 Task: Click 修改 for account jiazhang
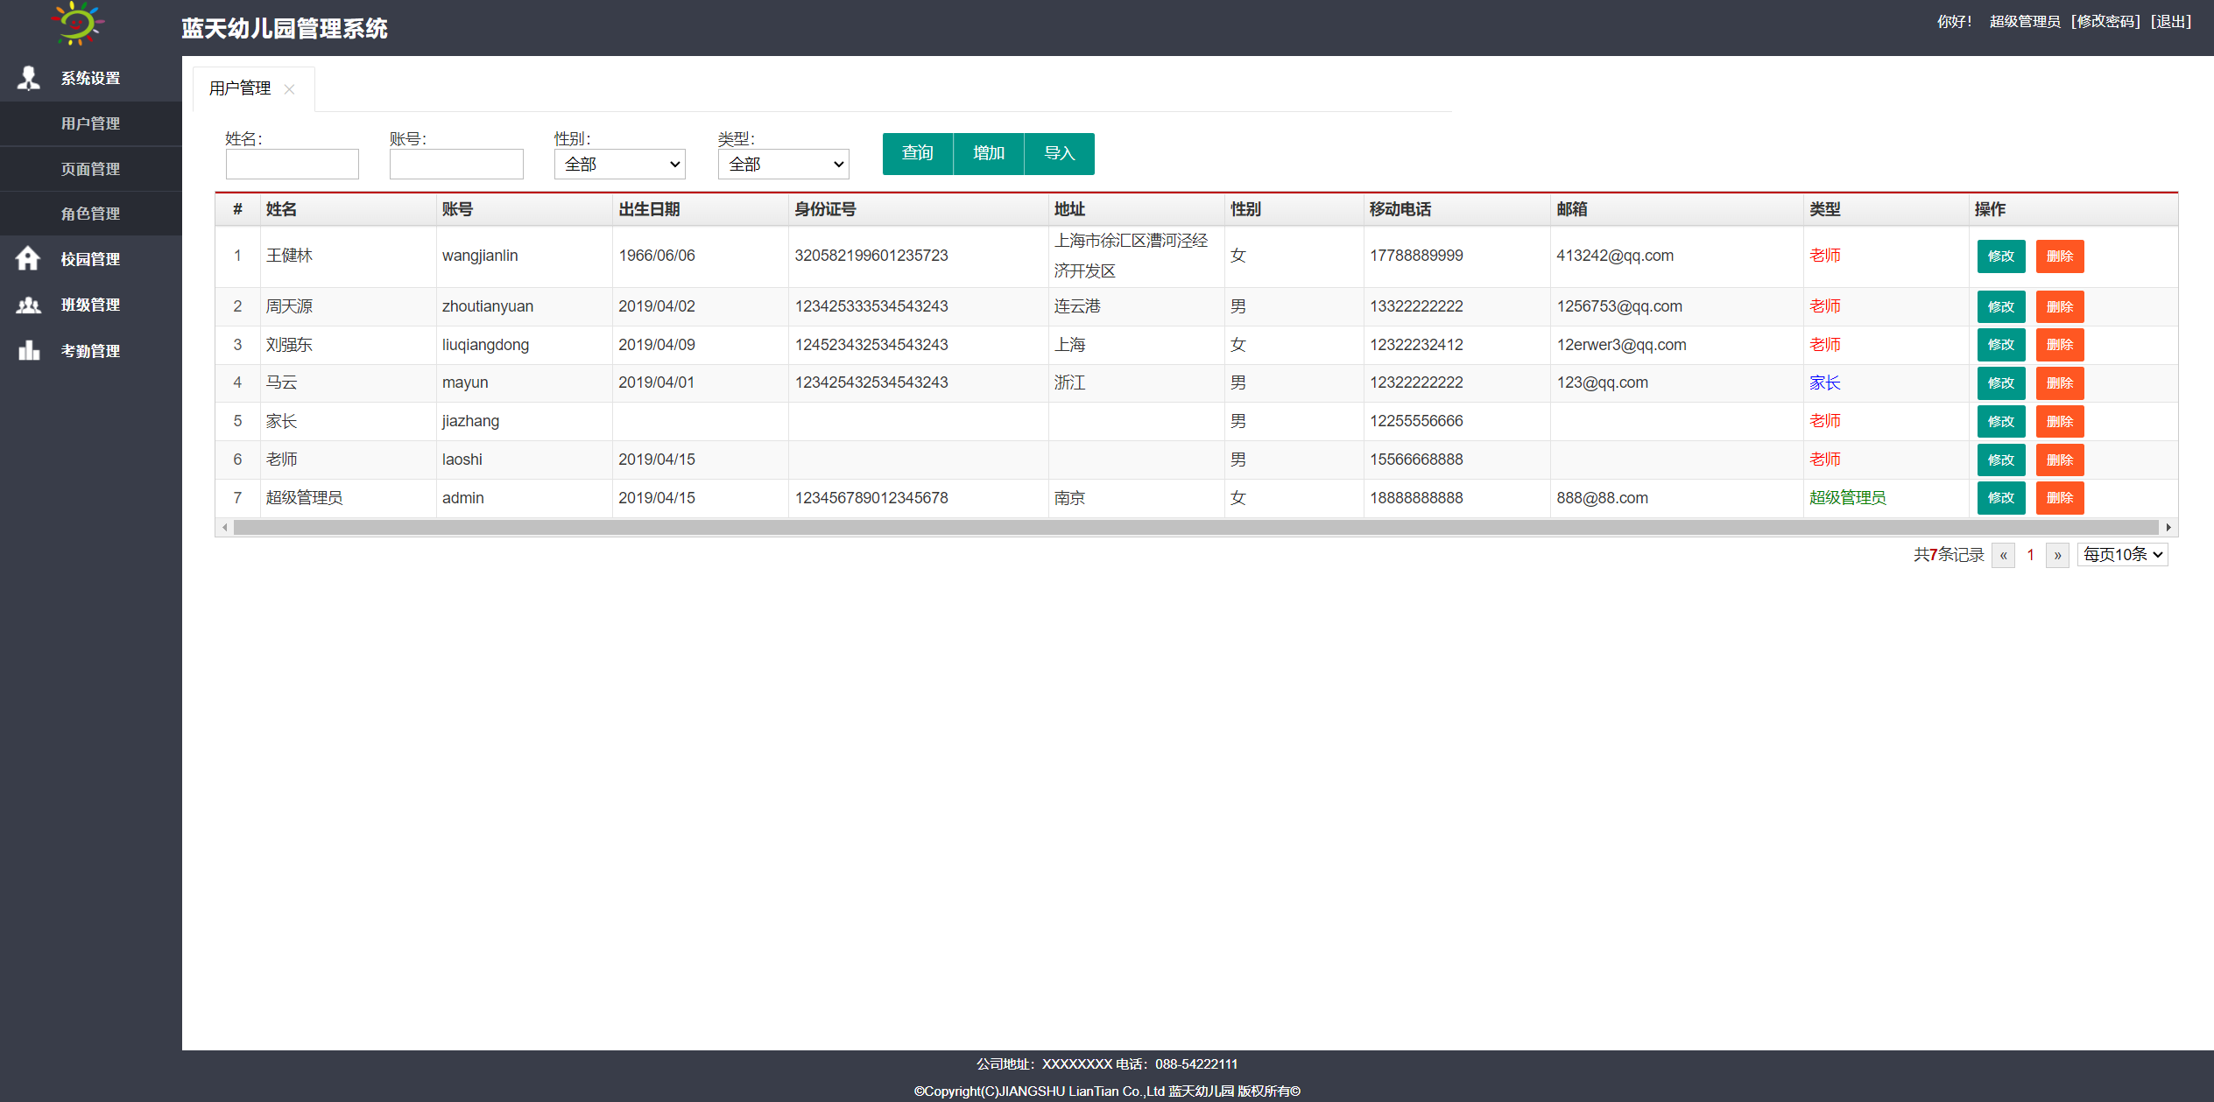coord(2001,422)
